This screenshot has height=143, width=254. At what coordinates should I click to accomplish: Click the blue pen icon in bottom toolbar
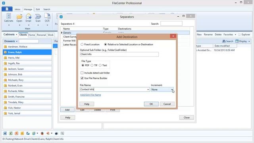tap(28, 133)
